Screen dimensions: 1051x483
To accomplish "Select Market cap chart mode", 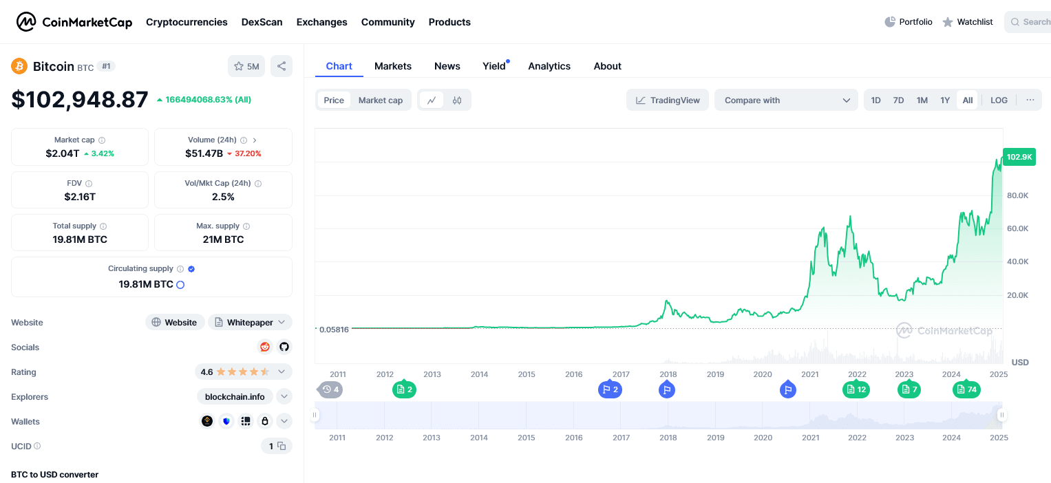I will (x=381, y=100).
